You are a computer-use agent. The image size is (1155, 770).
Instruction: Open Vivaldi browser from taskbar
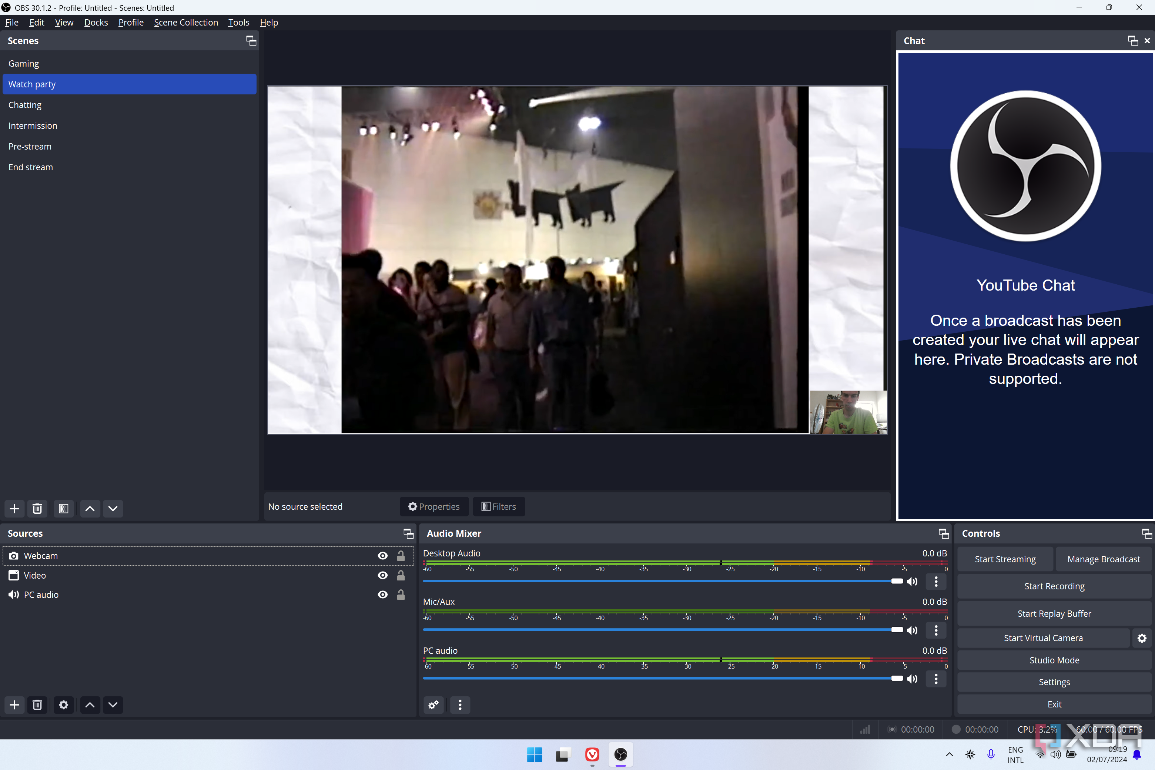click(592, 755)
